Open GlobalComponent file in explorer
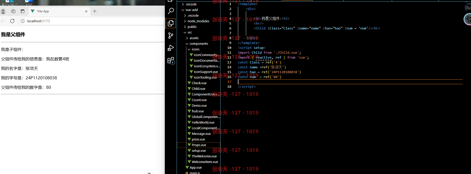This screenshot has height=174, width=471. click(204, 117)
